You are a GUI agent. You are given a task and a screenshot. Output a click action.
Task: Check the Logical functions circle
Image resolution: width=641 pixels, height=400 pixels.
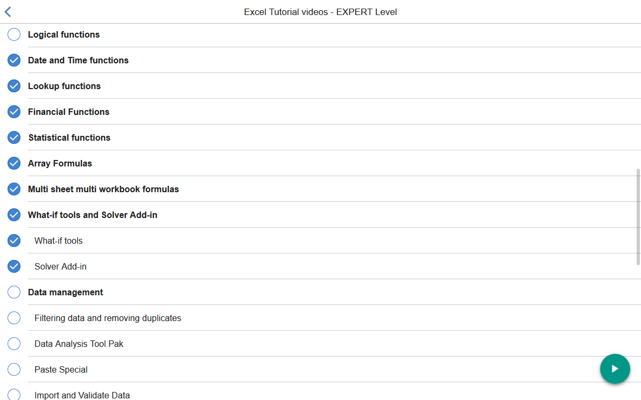(x=14, y=34)
